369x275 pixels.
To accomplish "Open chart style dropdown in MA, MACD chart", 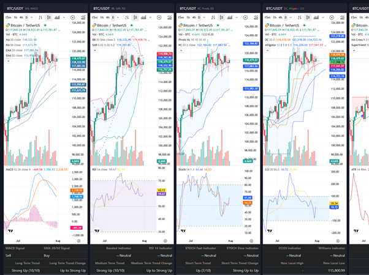I will coord(64,17).
